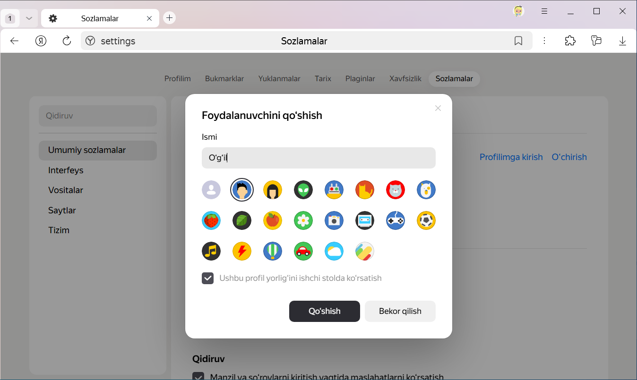Click the Ismi name input field

tap(318, 158)
